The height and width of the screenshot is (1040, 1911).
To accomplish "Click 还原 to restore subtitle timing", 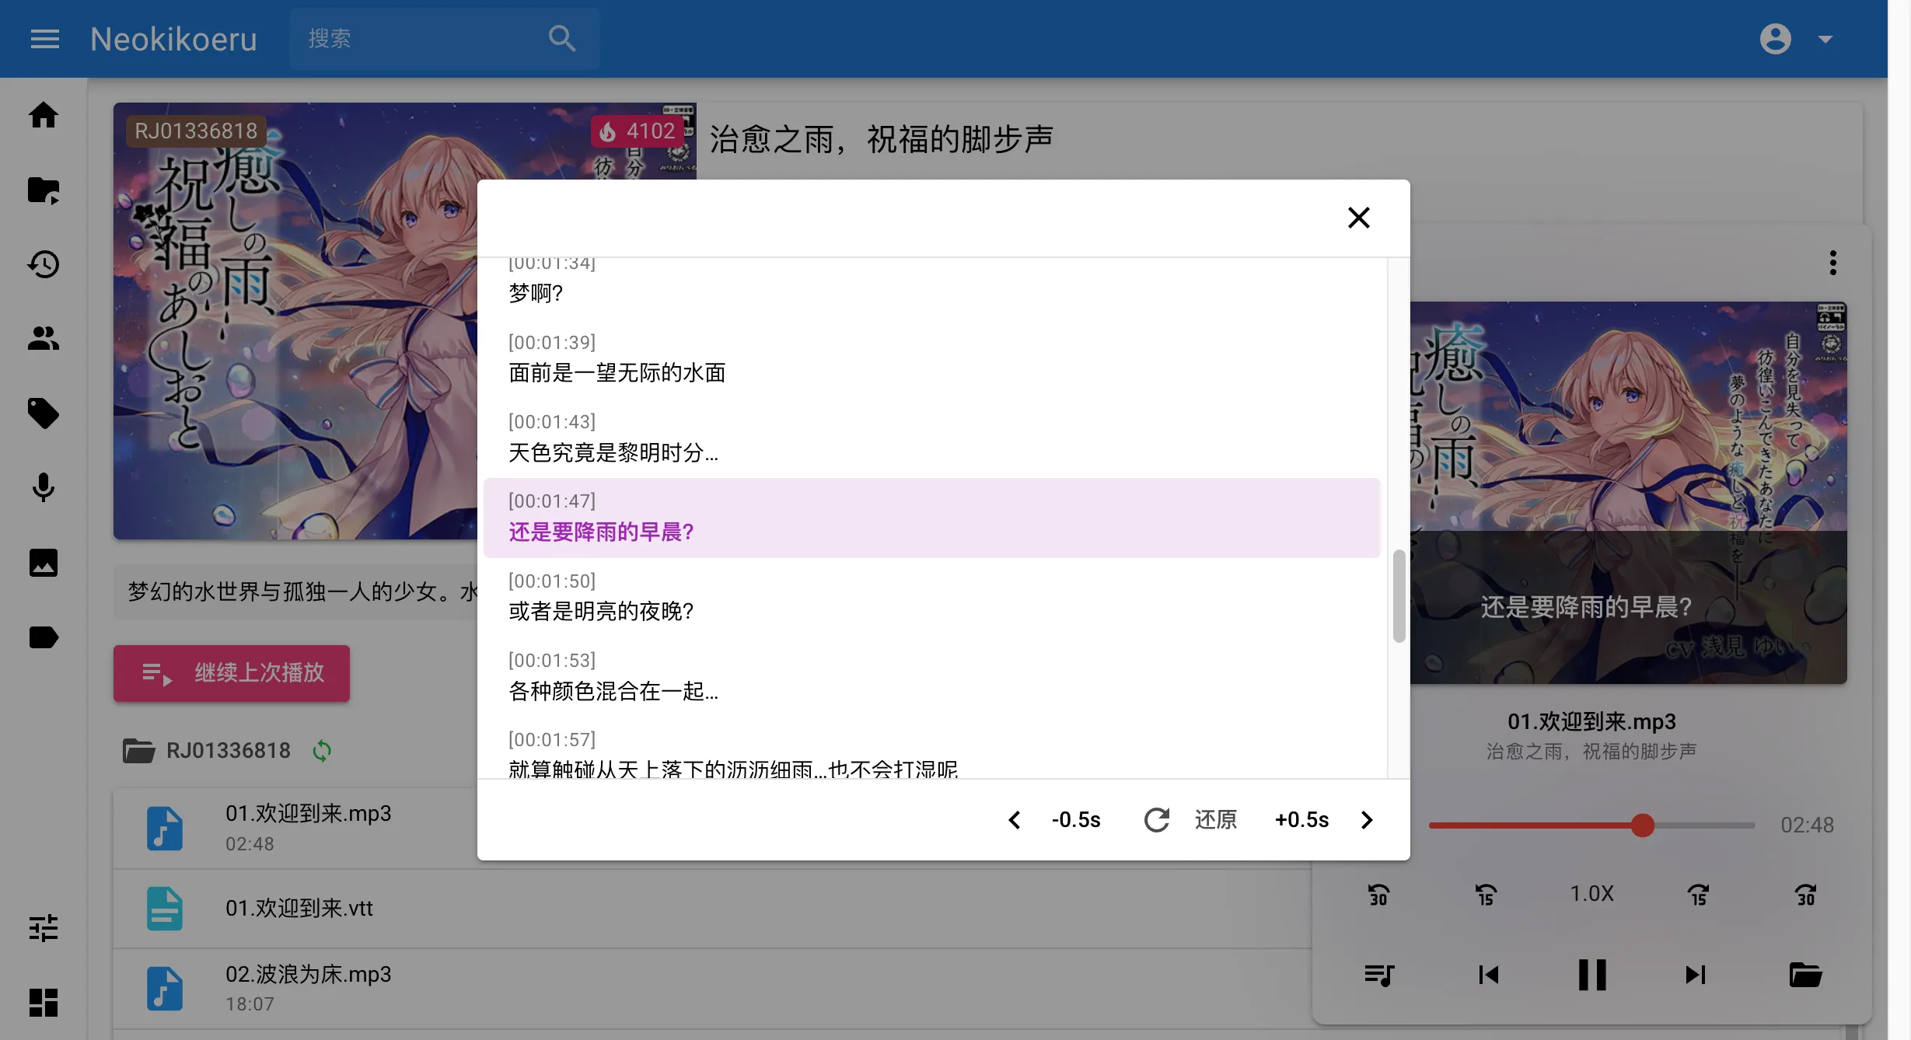I will pos(1215,820).
